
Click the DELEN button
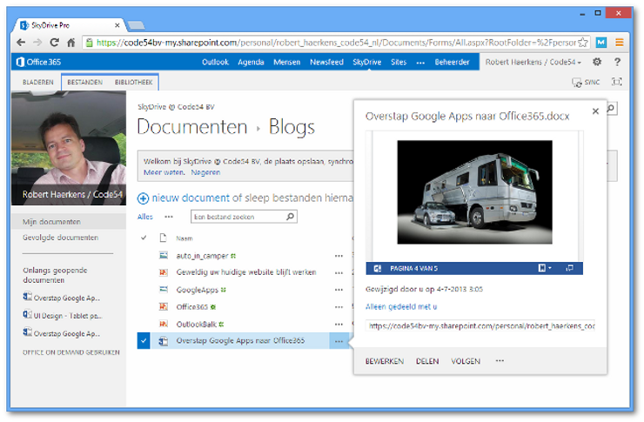(x=427, y=361)
